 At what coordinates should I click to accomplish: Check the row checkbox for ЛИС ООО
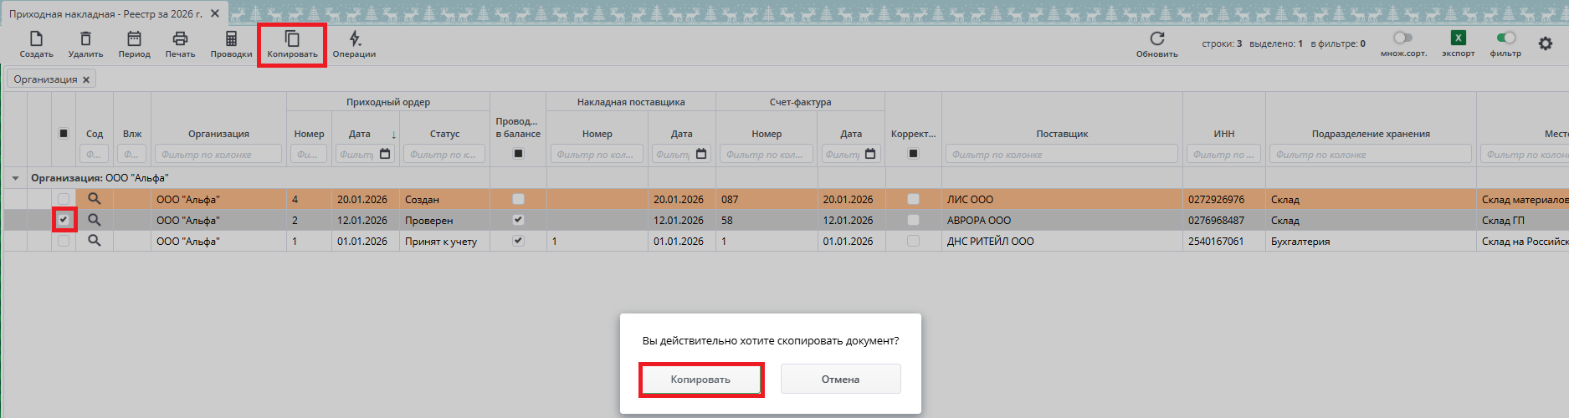64,199
